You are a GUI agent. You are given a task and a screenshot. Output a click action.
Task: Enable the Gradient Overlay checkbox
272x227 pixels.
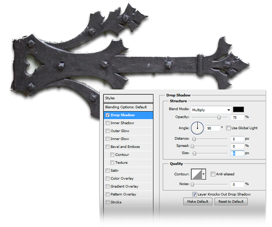(x=107, y=186)
